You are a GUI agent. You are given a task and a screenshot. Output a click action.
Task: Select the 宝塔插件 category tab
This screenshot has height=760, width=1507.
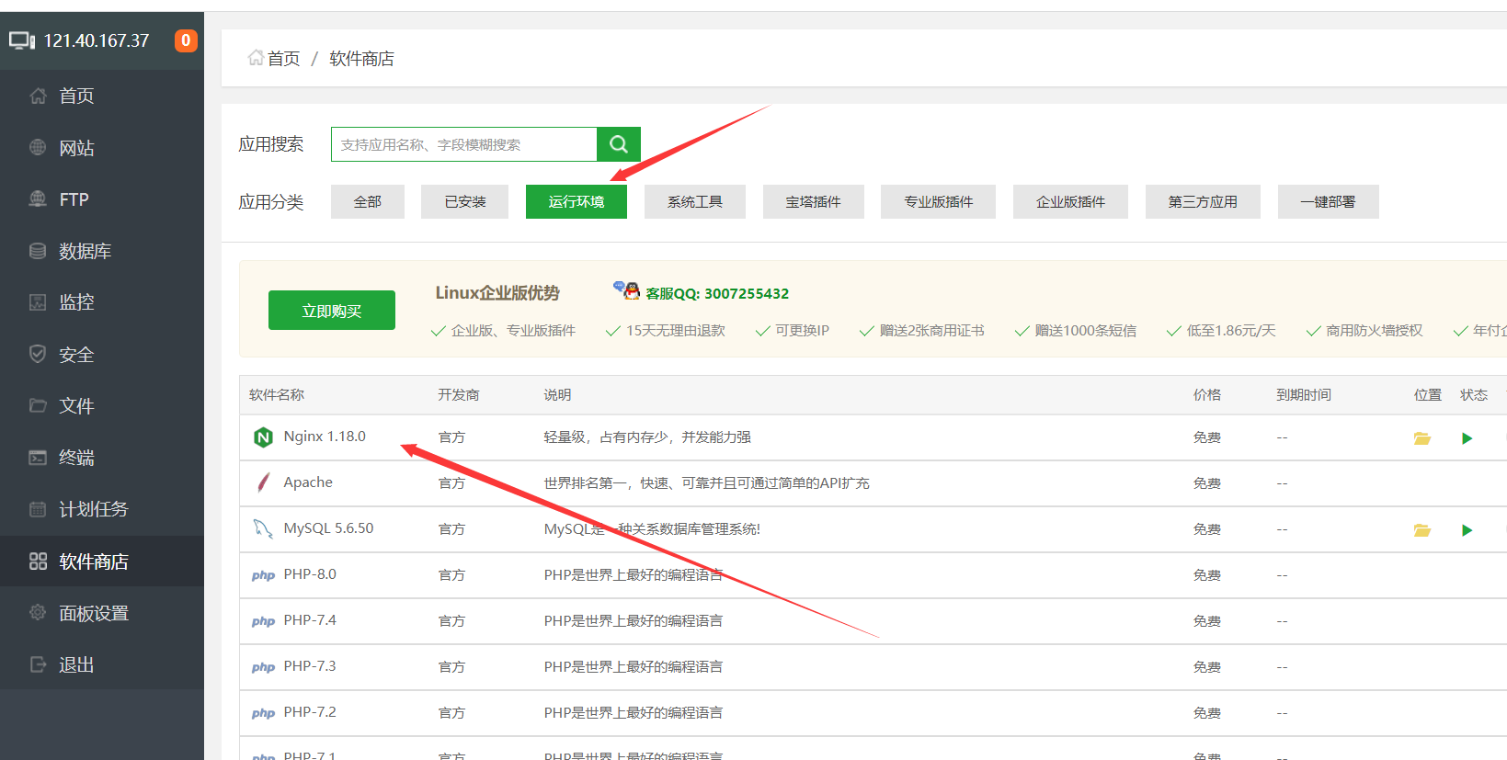(x=814, y=201)
